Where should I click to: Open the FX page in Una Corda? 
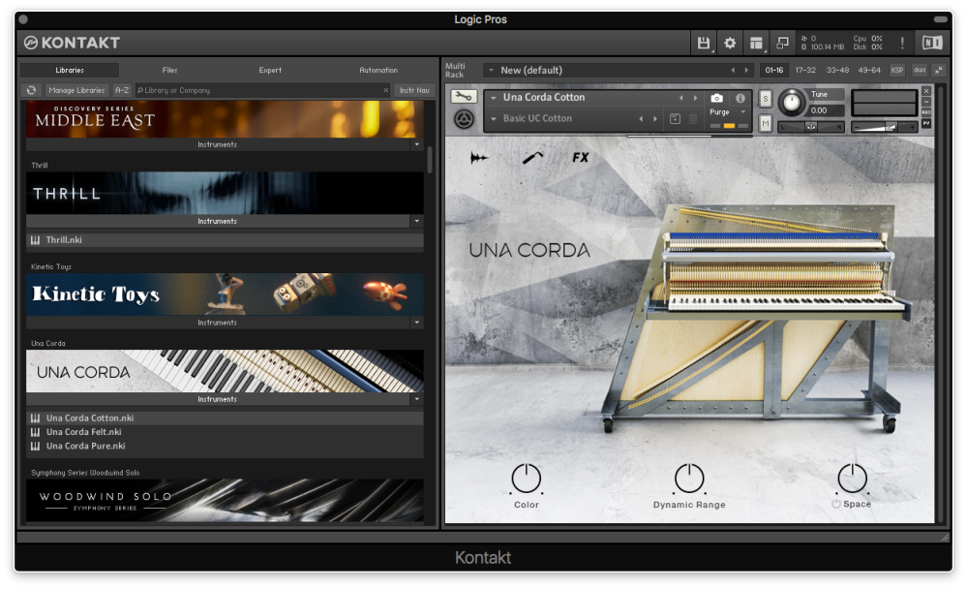[580, 158]
